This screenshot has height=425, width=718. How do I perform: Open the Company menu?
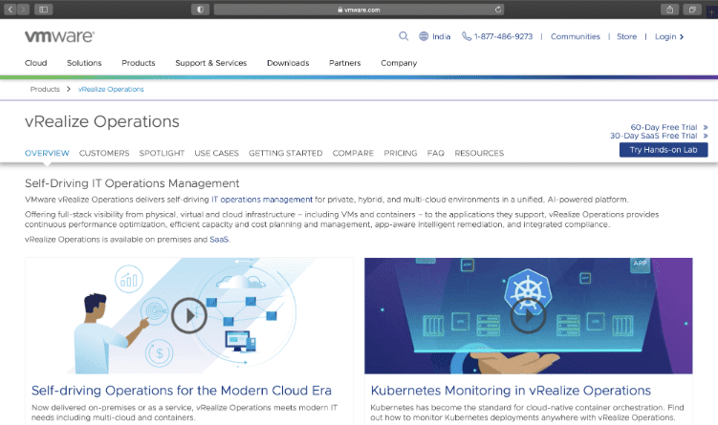pyautogui.click(x=399, y=63)
